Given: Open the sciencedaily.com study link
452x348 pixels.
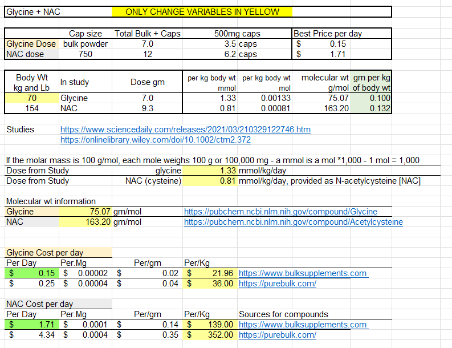Looking at the screenshot, I should [185, 130].
